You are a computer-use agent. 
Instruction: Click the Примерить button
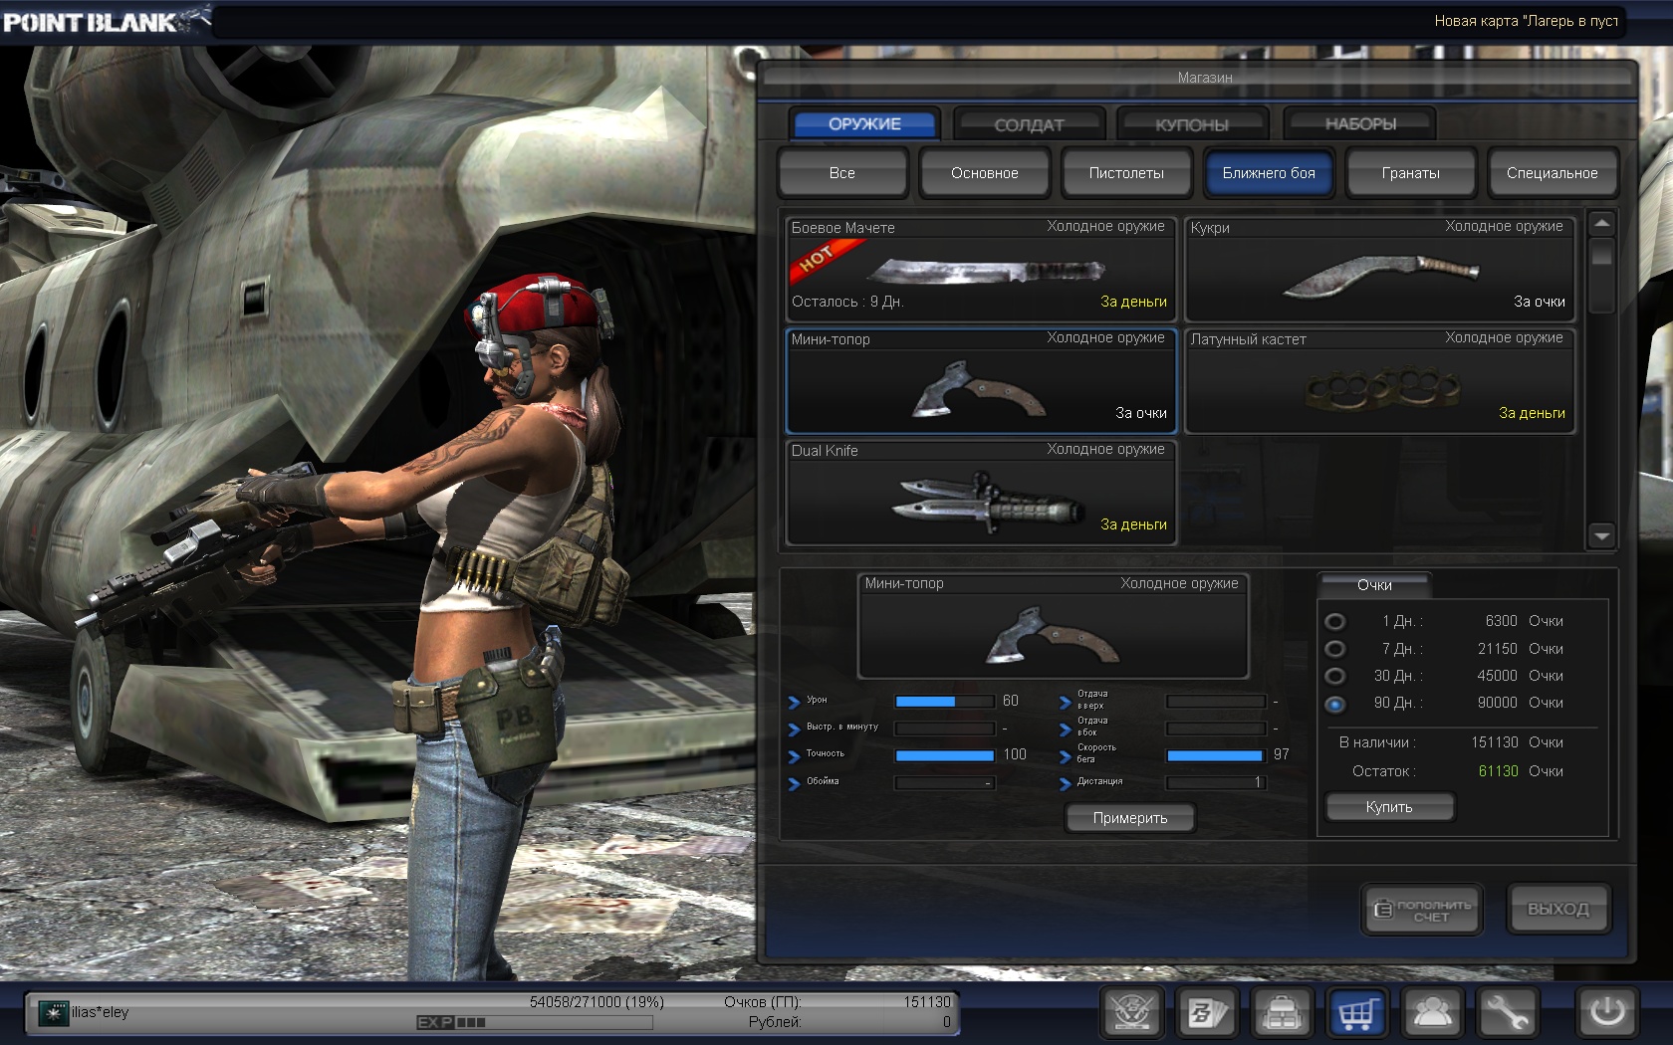1130,818
